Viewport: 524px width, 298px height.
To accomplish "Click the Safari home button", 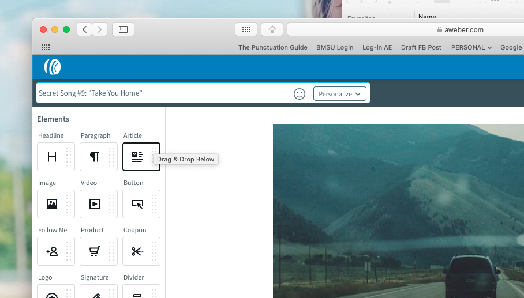I will point(272,29).
